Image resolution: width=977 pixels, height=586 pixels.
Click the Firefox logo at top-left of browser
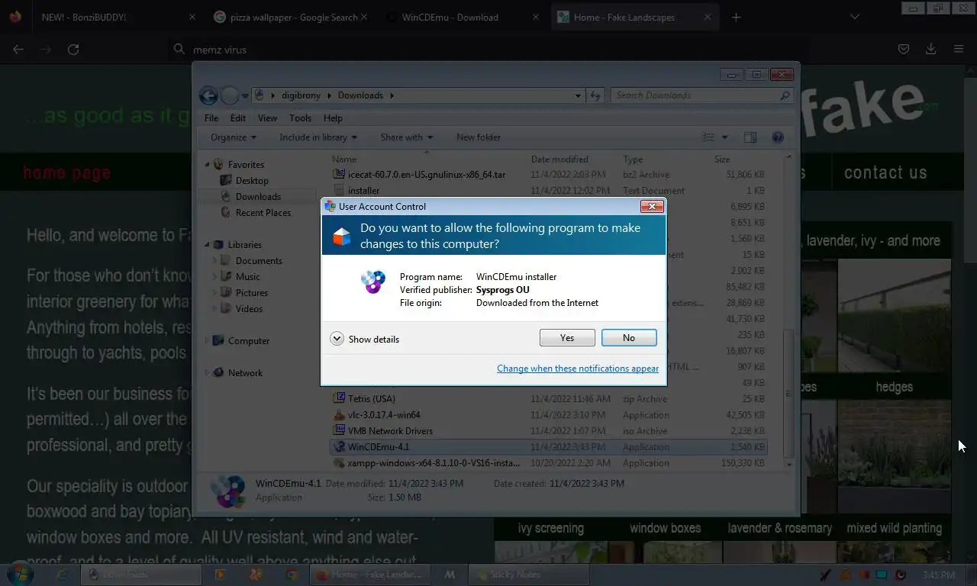pyautogui.click(x=15, y=17)
